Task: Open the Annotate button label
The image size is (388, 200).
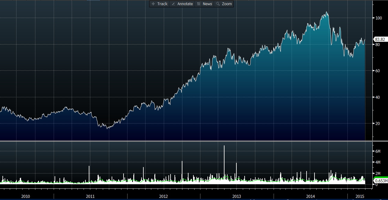Action: (185, 4)
